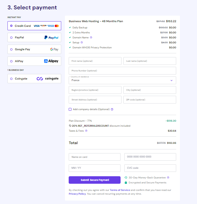Click the CVC code field
The height and width of the screenshot is (204, 197).
[x=150, y=168]
